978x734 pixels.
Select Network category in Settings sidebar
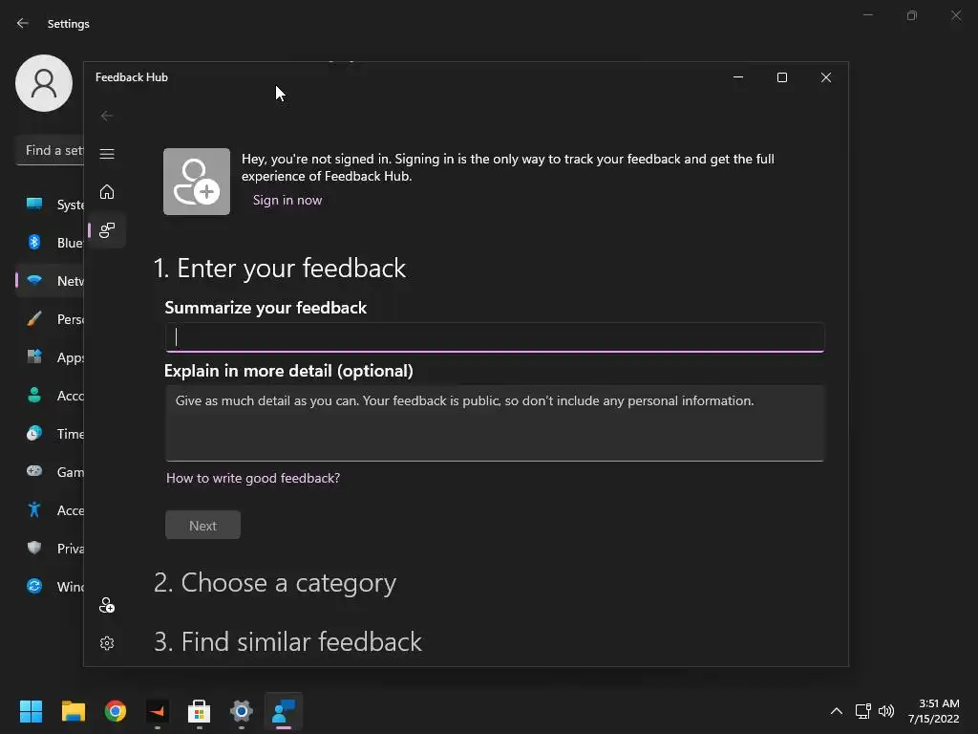pos(50,281)
